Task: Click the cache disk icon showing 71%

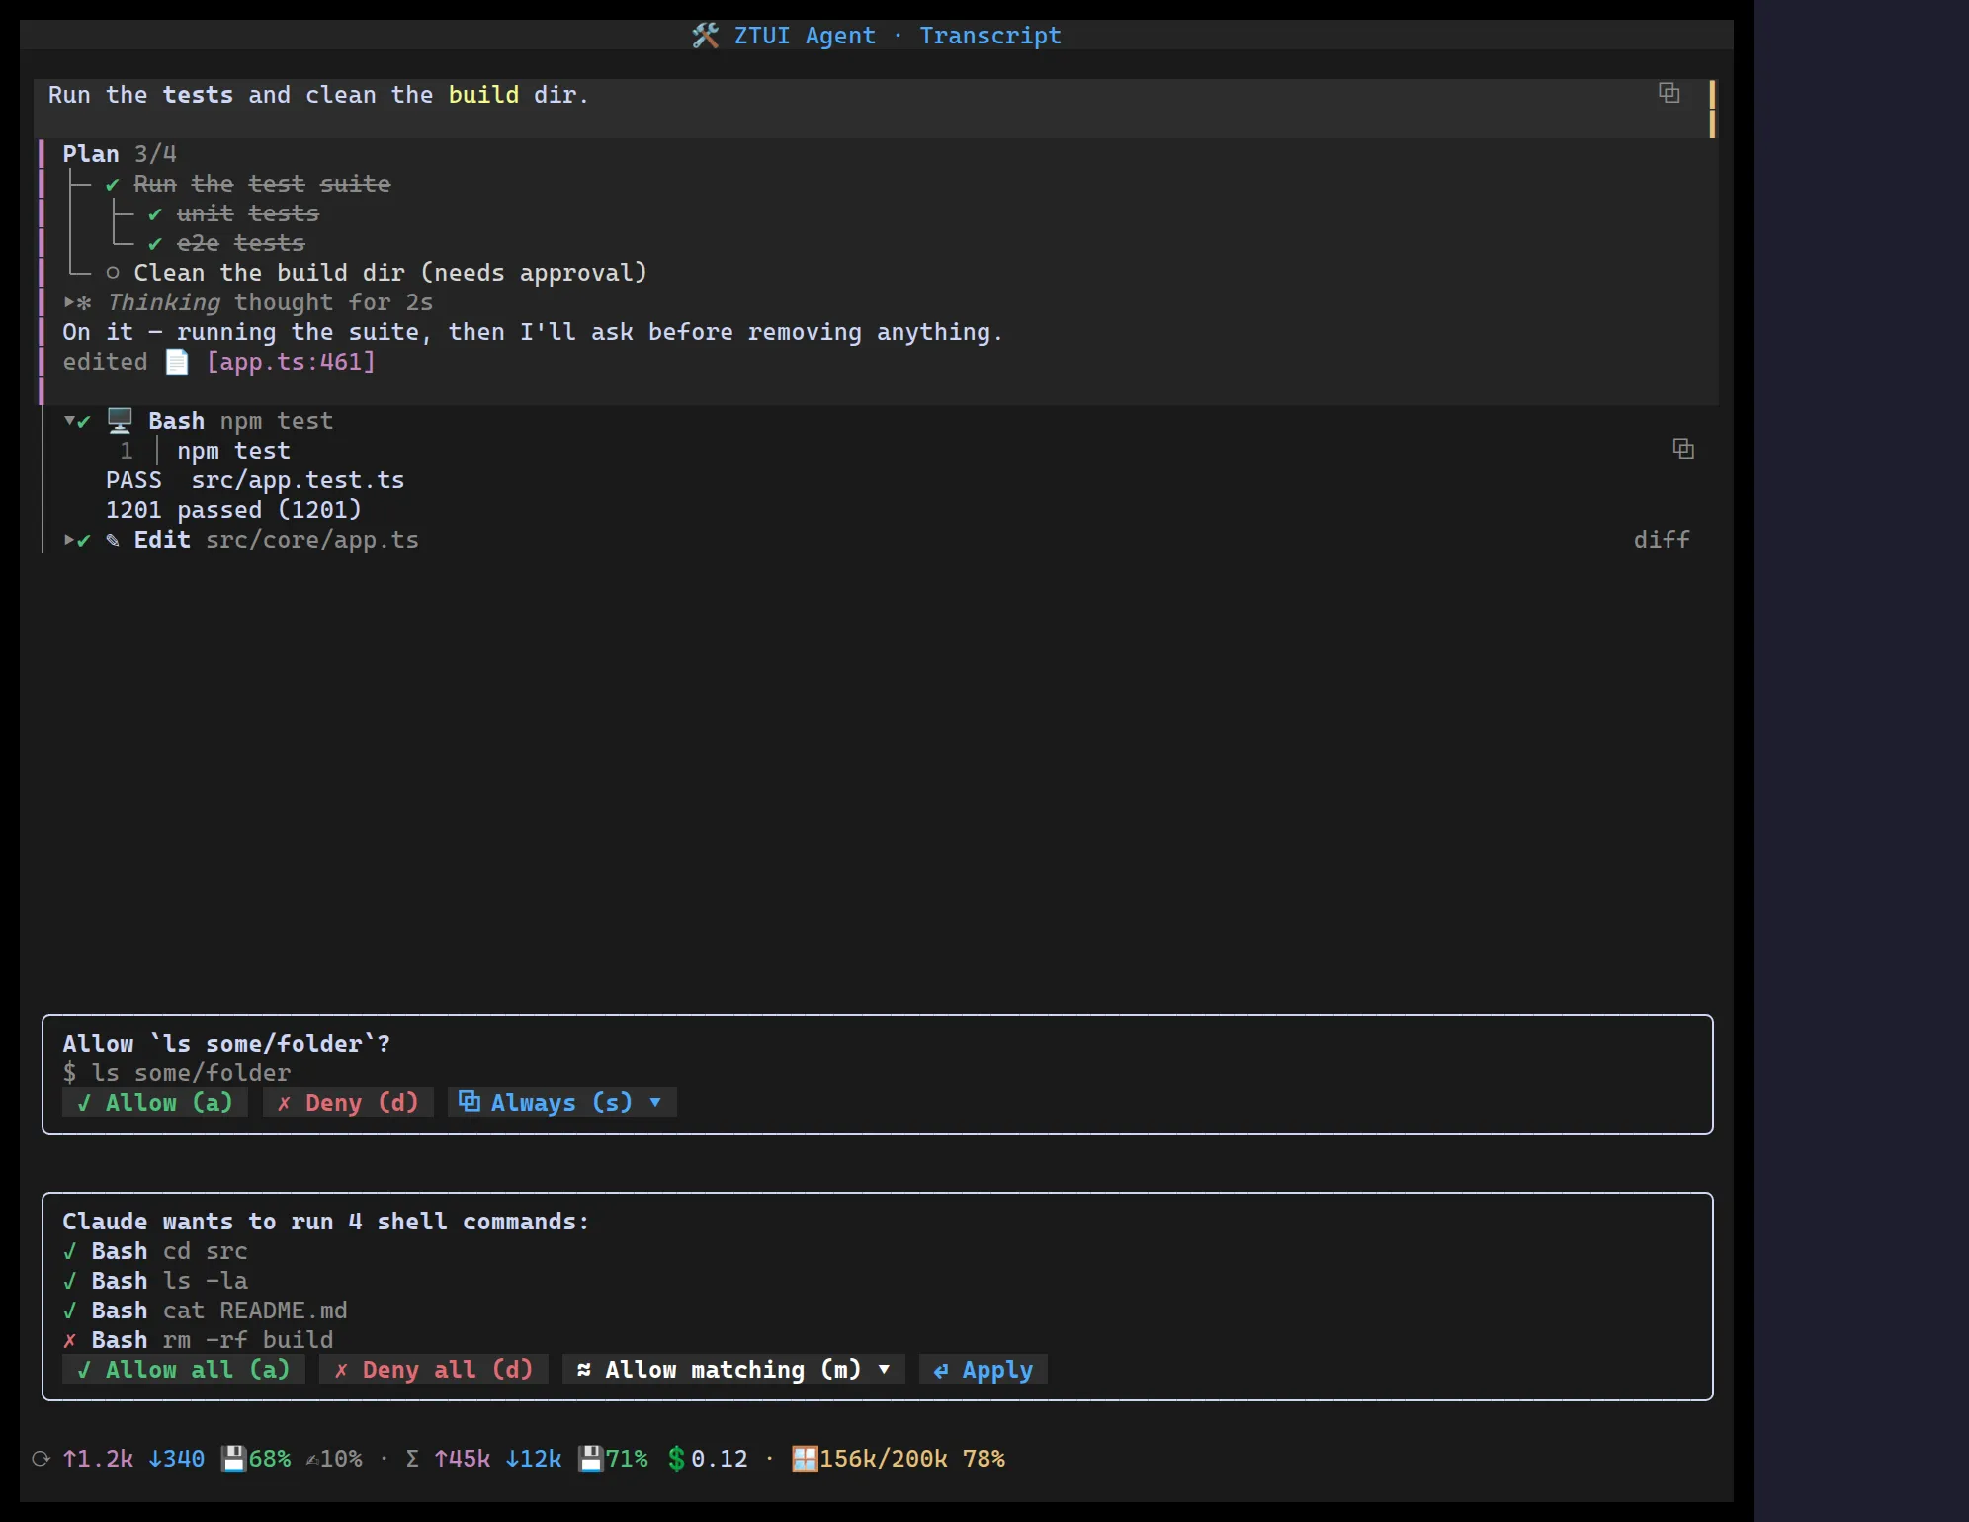Action: 590,1459
